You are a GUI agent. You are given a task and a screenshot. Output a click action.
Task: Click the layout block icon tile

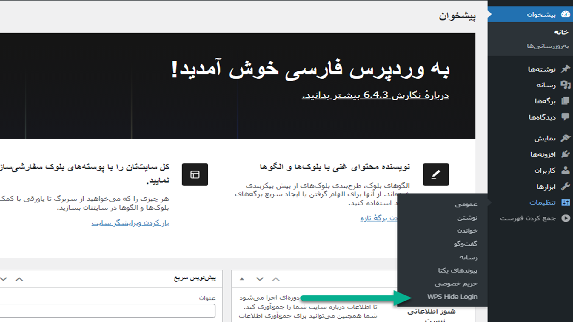pos(195,174)
